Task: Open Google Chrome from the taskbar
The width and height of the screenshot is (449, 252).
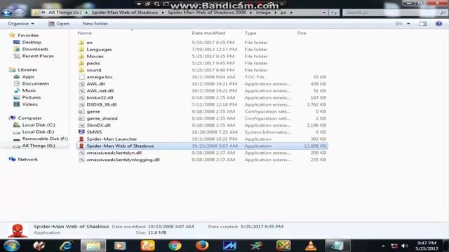Action: [175, 246]
